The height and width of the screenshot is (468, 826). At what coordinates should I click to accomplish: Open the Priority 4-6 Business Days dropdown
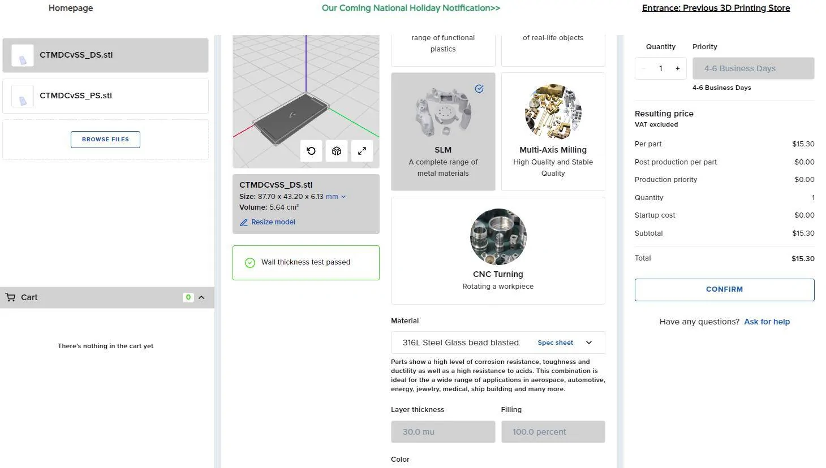[754, 68]
